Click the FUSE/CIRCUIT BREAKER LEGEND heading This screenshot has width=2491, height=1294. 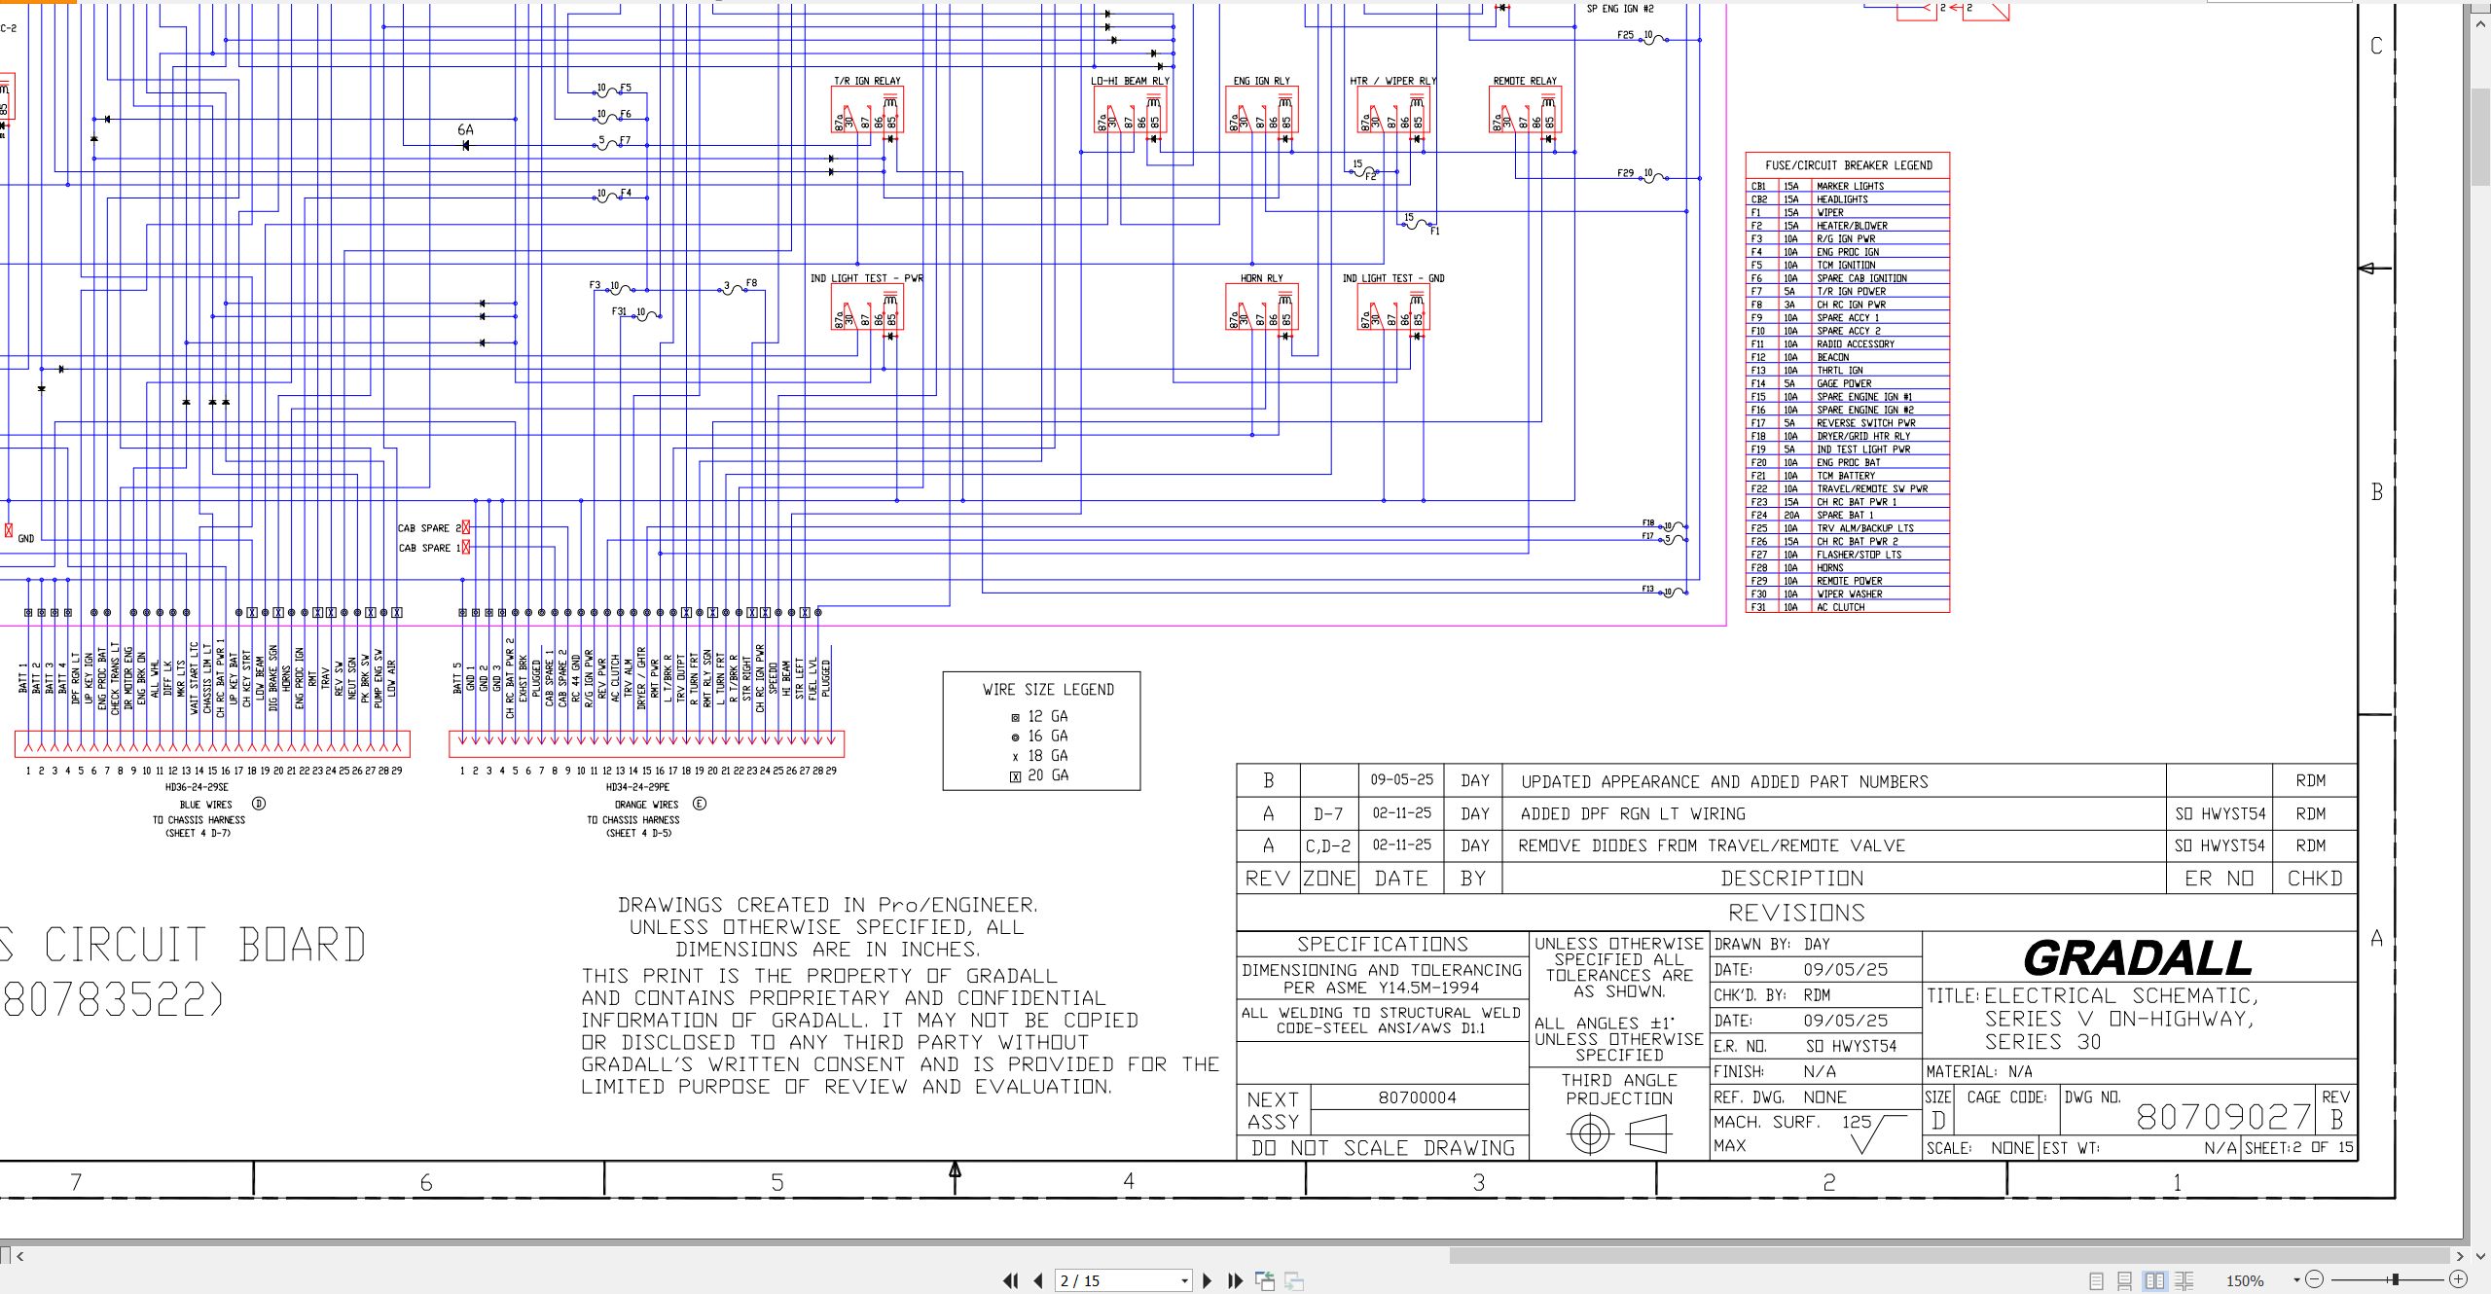point(1848,165)
